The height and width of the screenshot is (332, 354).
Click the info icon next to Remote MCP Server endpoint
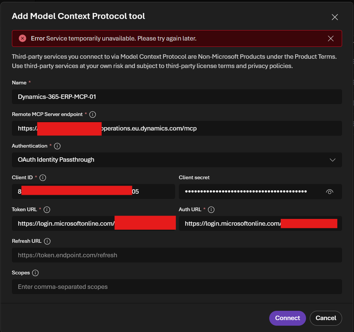pos(93,115)
